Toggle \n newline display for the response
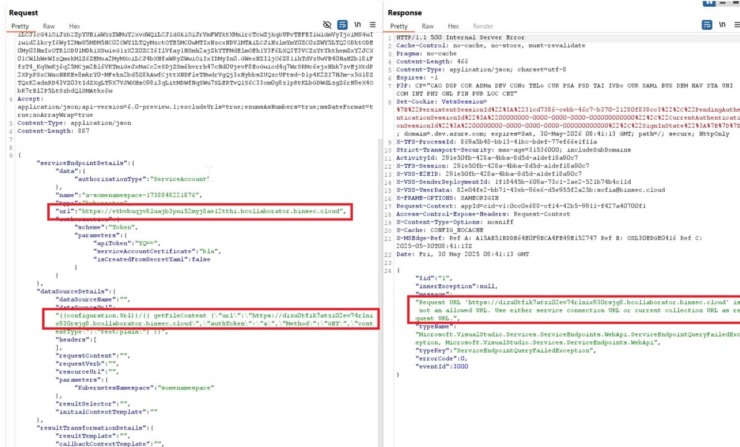The height and width of the screenshot is (447, 740). (721, 25)
